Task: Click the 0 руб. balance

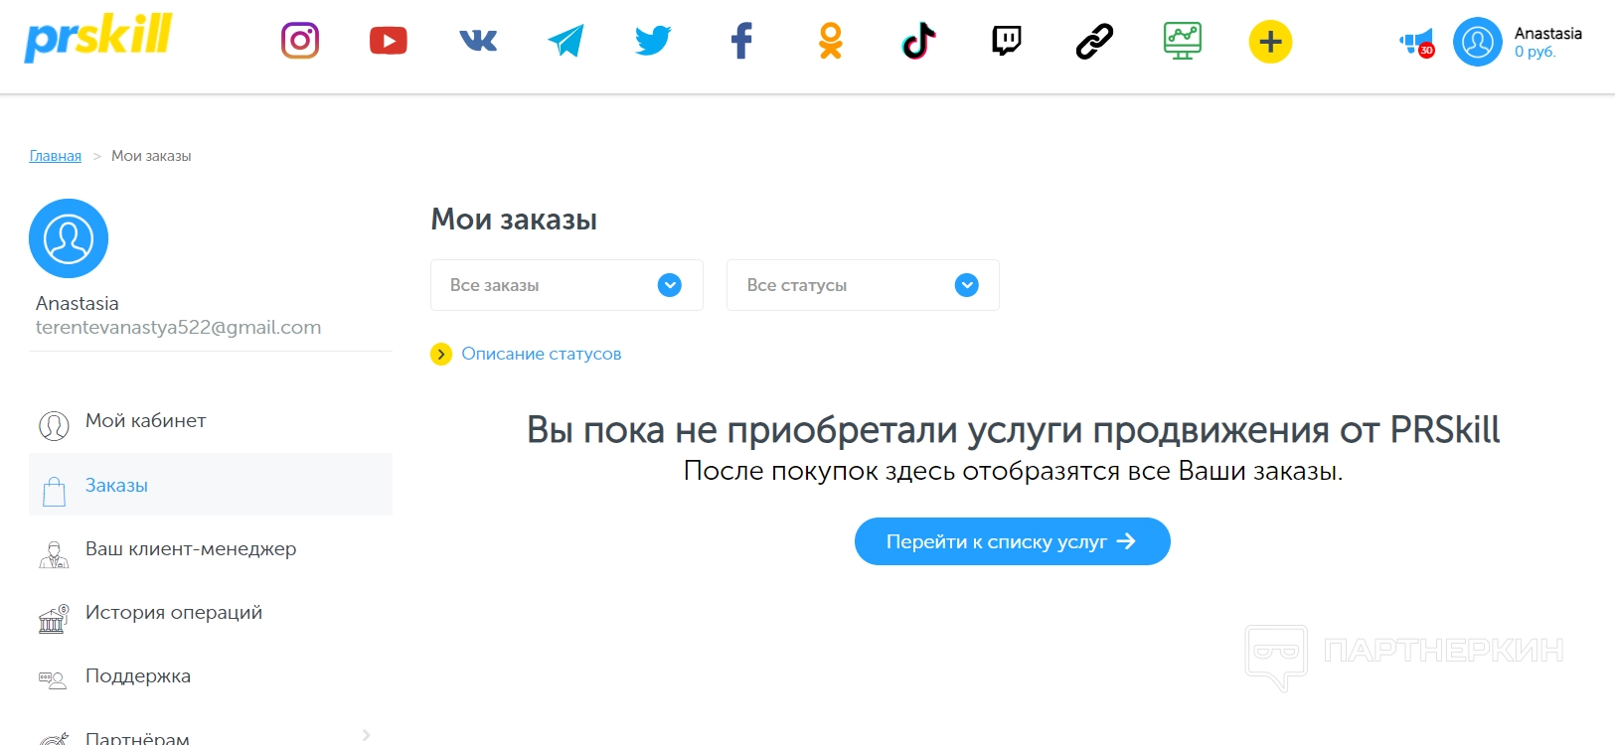Action: (x=1535, y=52)
